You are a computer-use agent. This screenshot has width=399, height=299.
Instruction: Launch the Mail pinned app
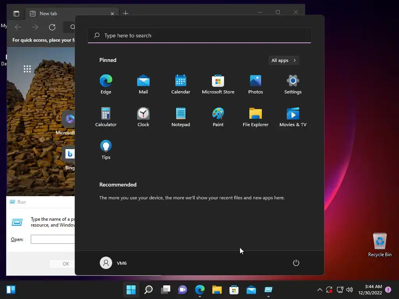click(x=143, y=84)
